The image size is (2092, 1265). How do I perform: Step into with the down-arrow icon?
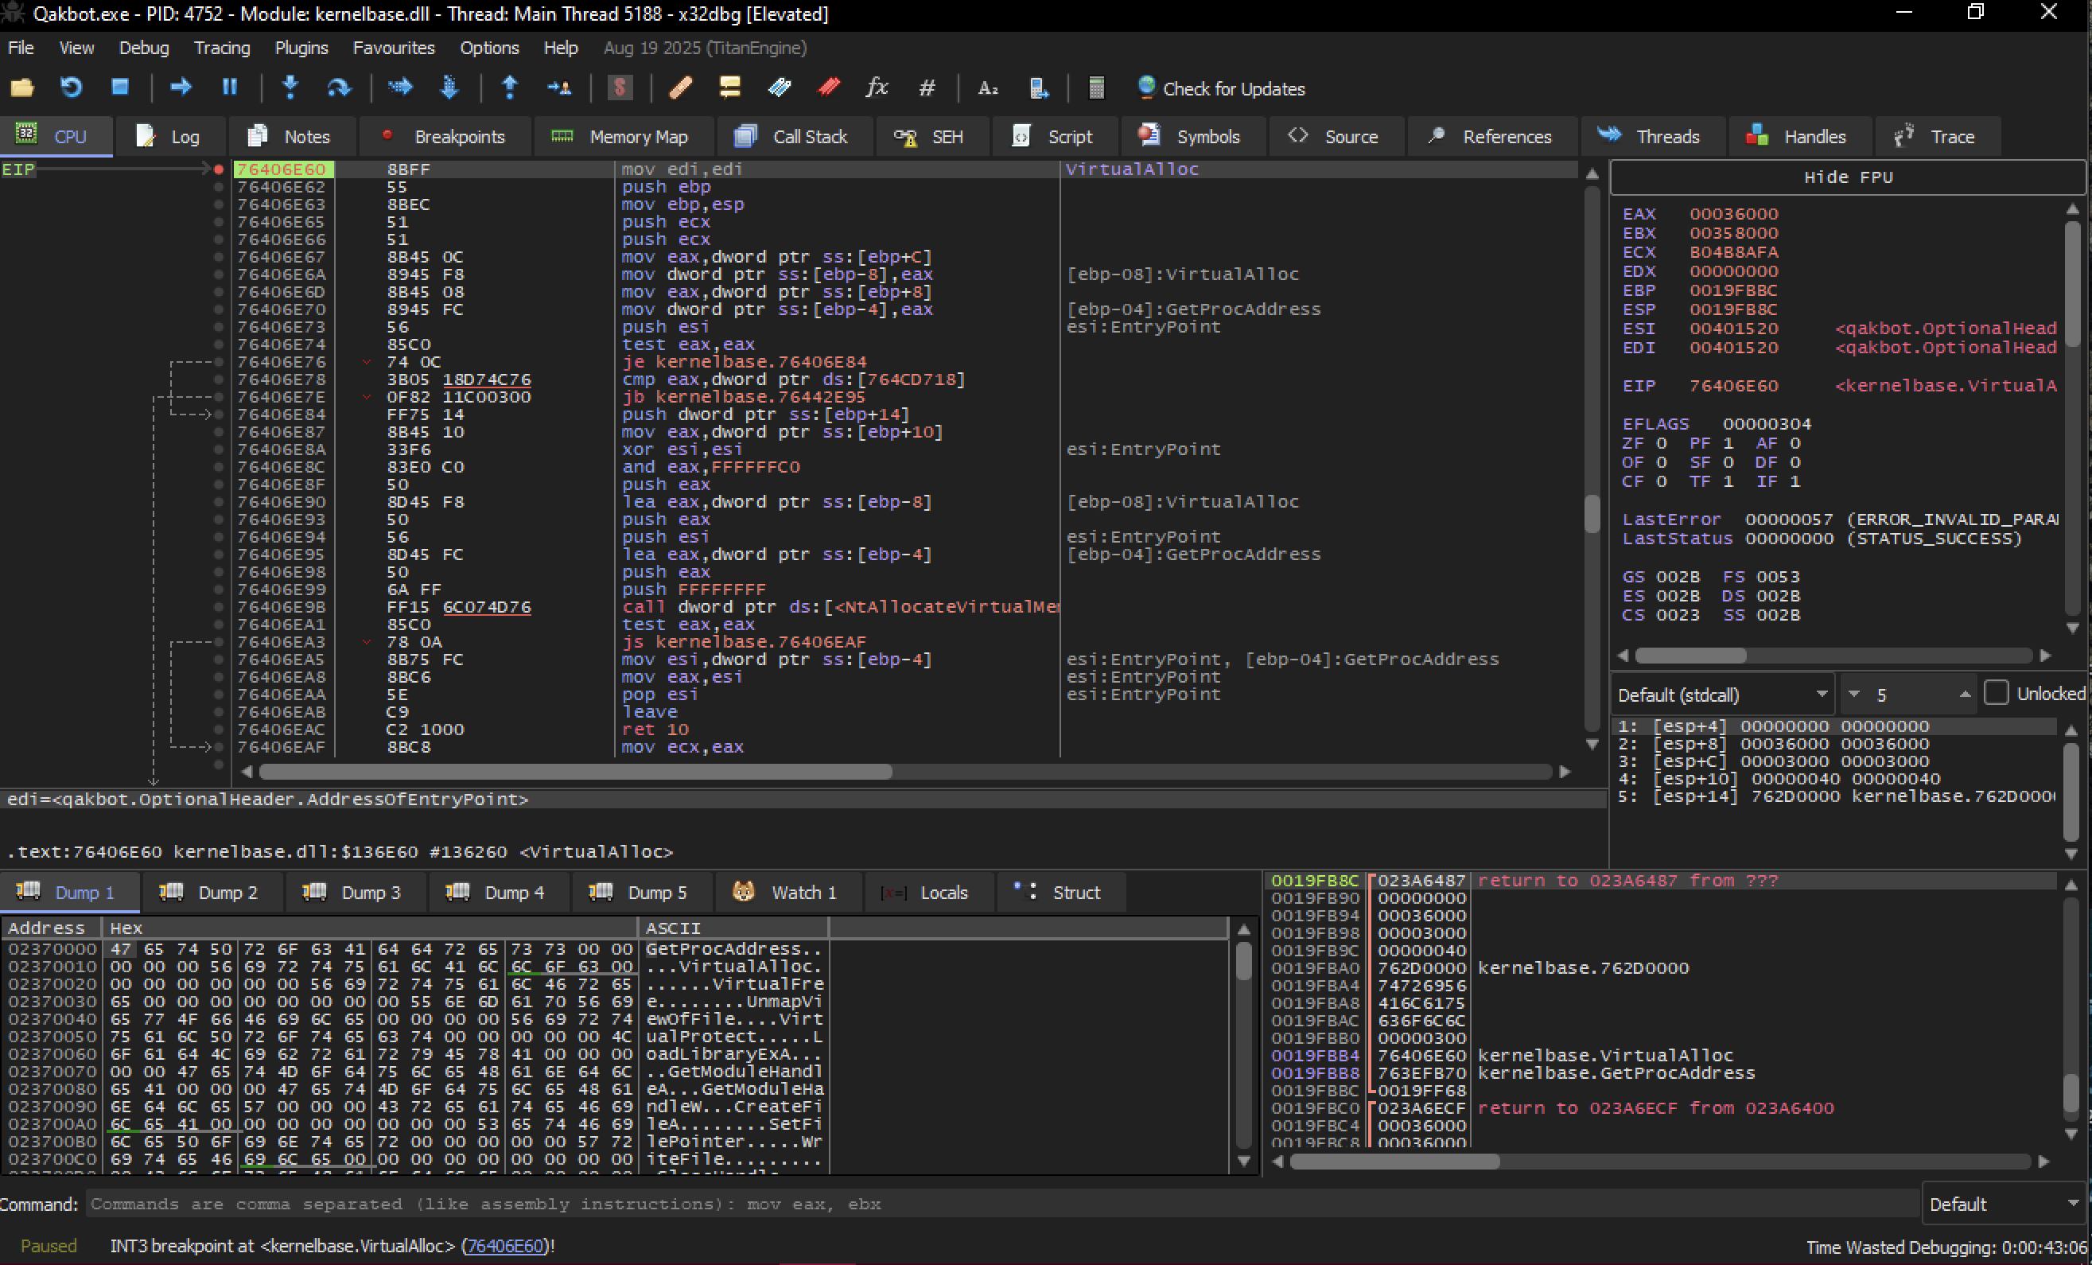click(x=290, y=88)
